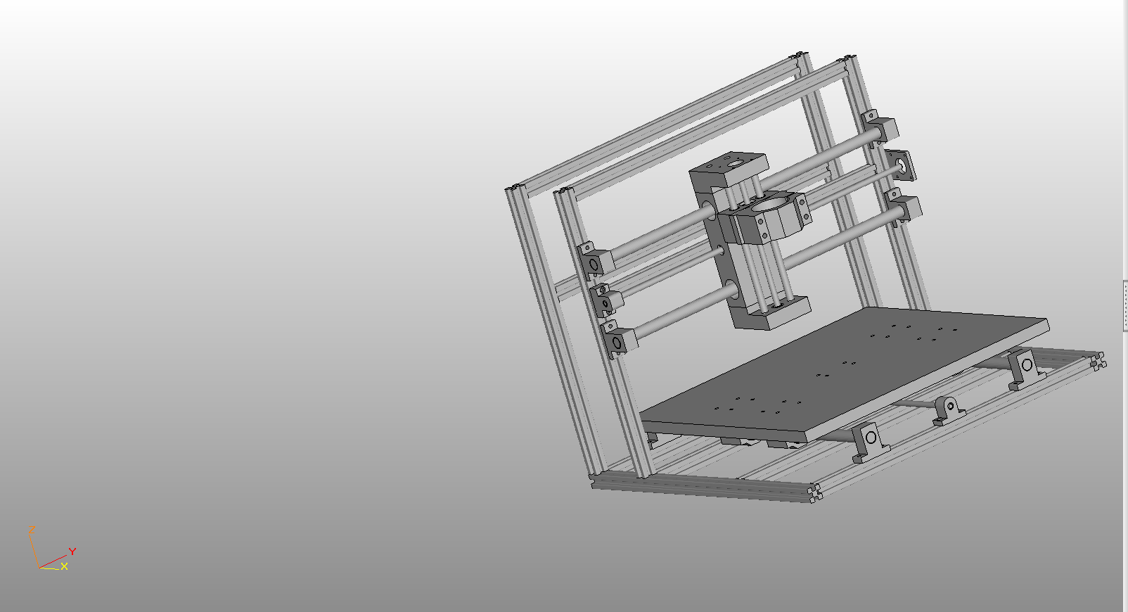Select the lower-left shaft support bracket

click(x=619, y=339)
